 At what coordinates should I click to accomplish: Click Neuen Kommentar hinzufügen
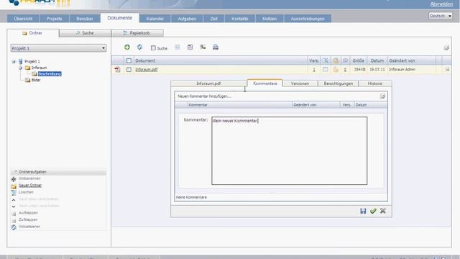[x=204, y=96]
